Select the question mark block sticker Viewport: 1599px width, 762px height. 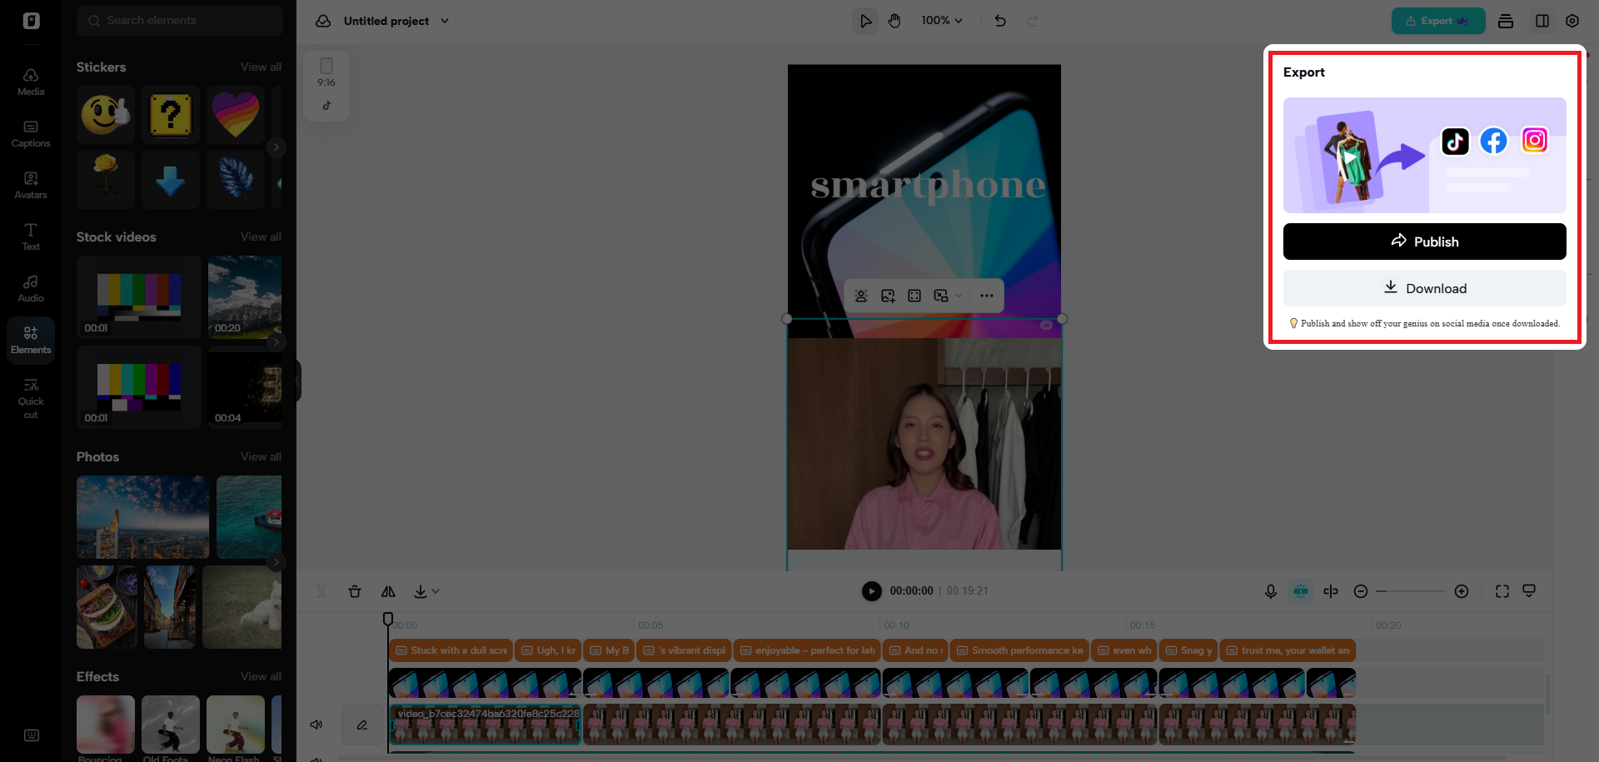click(x=171, y=115)
